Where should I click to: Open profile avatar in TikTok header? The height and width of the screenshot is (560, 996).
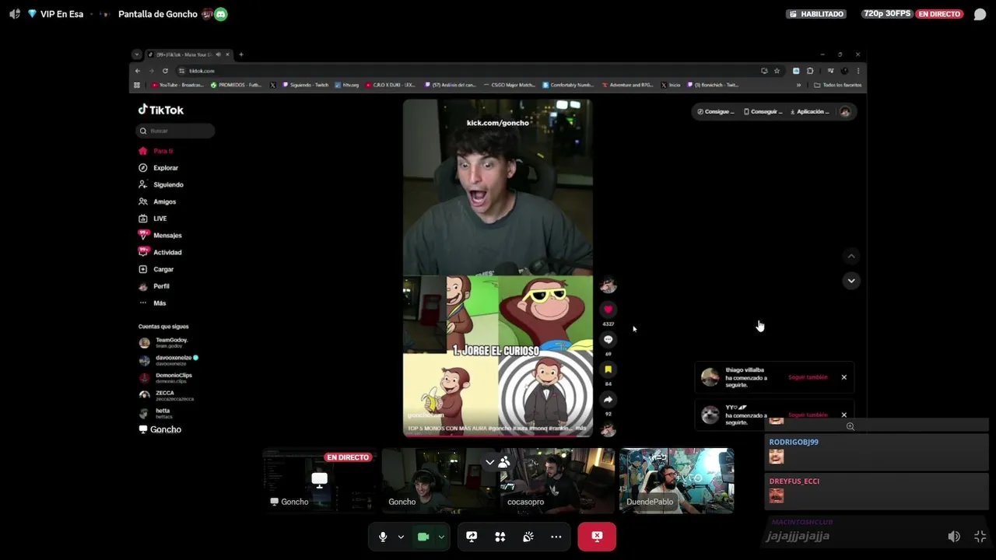pos(845,112)
